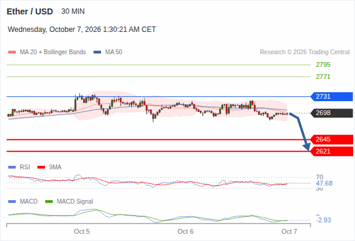Screen dimensions: 355x241
Task: Click the Oct 7 time axis label
Action: (289, 231)
